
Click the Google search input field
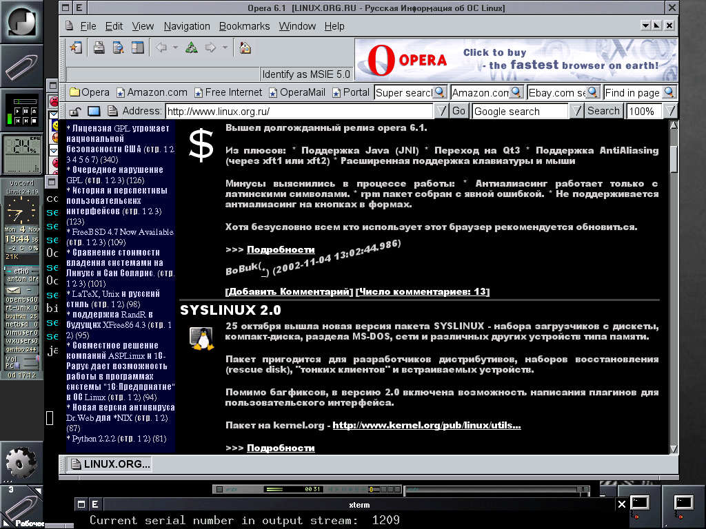tap(521, 111)
